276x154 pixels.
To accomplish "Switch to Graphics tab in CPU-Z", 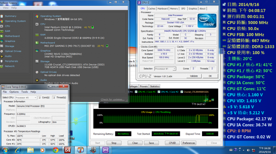I will [x=193, y=8].
